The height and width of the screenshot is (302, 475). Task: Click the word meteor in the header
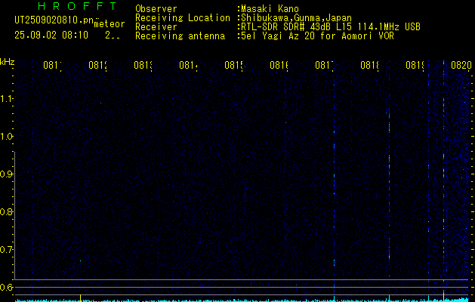pos(109,24)
